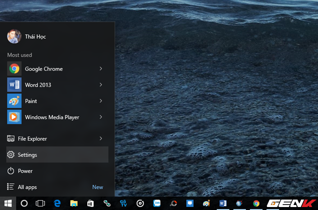Expand the Paint jump list arrow

101,101
